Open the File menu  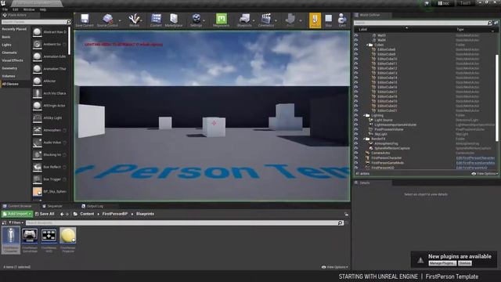coord(5,9)
